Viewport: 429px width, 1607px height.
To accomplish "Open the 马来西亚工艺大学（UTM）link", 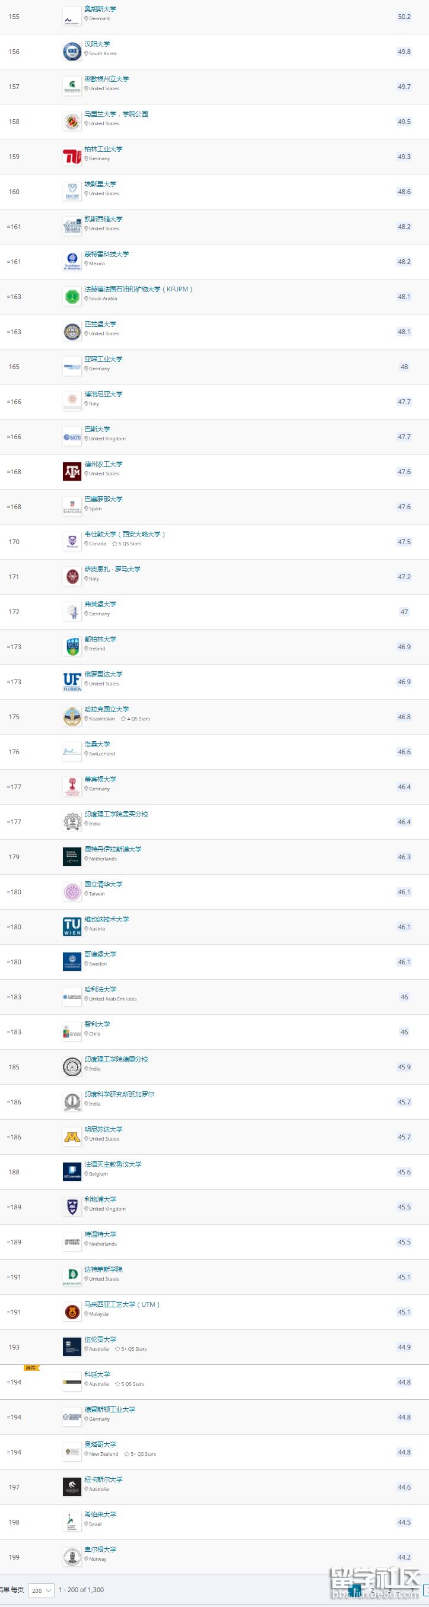I will [122, 1304].
